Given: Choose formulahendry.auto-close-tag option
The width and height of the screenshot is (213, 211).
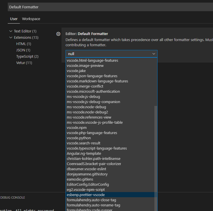Looking at the screenshot, I should 110,200.
